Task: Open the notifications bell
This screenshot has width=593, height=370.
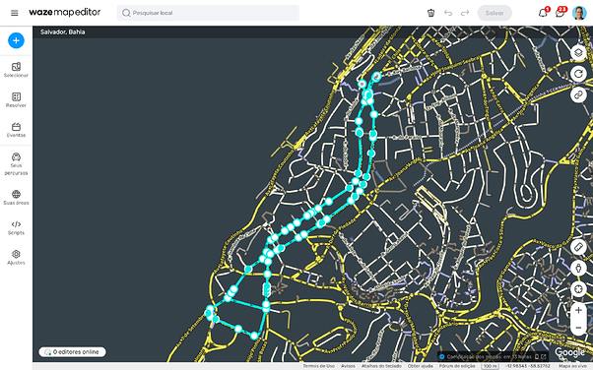Action: [x=543, y=13]
